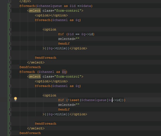This screenshot has width=161, height=136.
Task: Click the "==" operator in the @if condition
Action: (77, 34)
